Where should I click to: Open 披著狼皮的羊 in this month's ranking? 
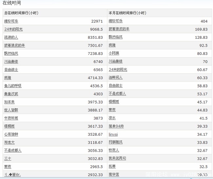(119, 29)
